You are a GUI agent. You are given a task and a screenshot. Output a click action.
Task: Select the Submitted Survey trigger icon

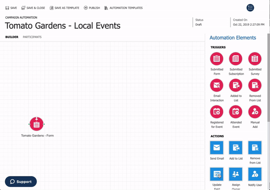point(255,59)
